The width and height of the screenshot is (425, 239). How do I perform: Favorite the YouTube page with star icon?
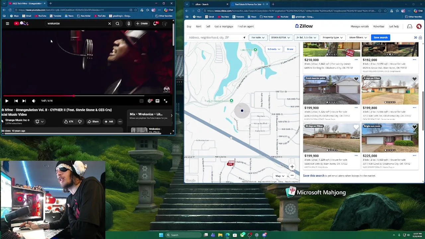coord(136,10)
